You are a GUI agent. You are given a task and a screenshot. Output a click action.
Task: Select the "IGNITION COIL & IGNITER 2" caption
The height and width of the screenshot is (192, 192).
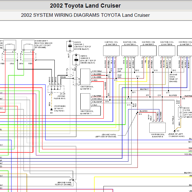(x=87, y=88)
